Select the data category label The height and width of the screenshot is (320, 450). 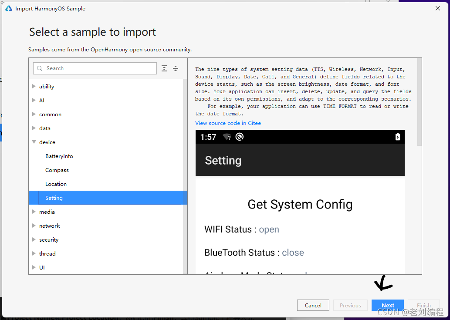45,128
